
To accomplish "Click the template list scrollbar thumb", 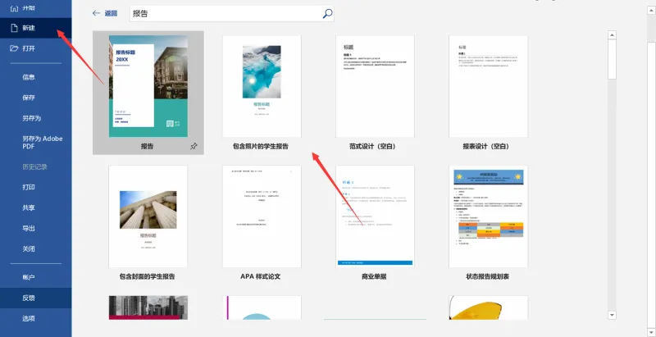I will point(612,59).
